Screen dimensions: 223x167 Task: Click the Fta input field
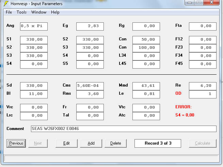point(203,26)
